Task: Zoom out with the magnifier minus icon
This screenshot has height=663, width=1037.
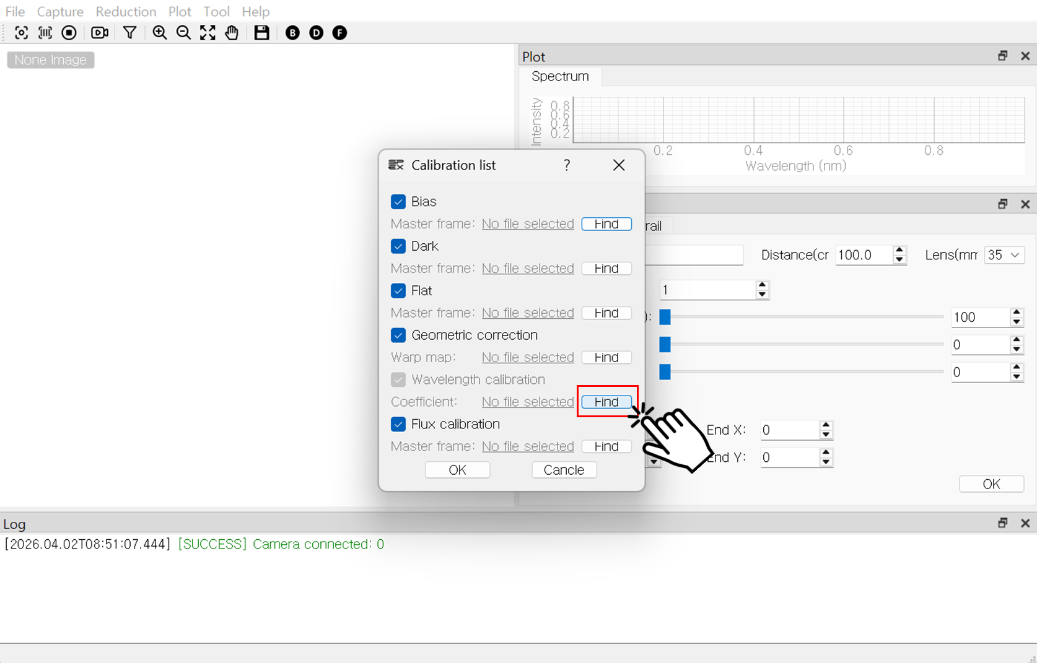Action: pyautogui.click(x=183, y=33)
